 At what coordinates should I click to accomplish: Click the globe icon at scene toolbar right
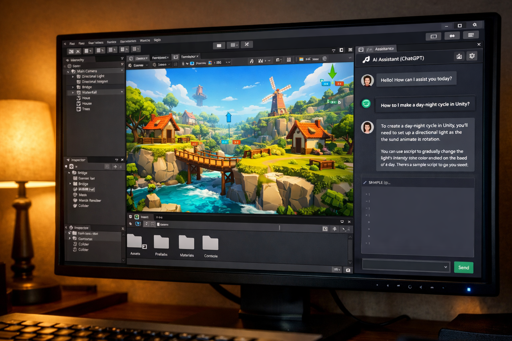click(x=325, y=59)
